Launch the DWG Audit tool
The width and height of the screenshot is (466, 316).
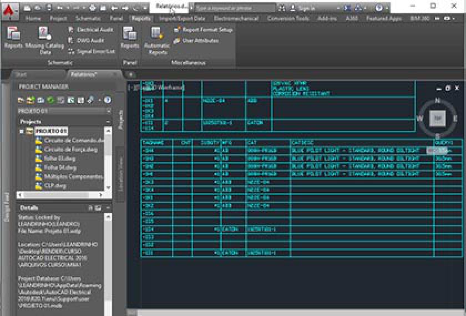85,40
